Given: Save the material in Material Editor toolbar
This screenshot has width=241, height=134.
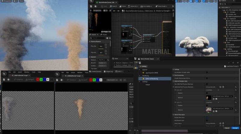Looking at the screenshot, I should (x=91, y=6).
